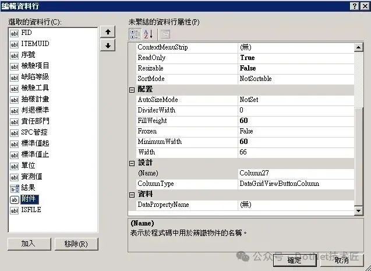Add a new column with 加入 button
The width and height of the screenshot is (371, 271).
point(29,244)
